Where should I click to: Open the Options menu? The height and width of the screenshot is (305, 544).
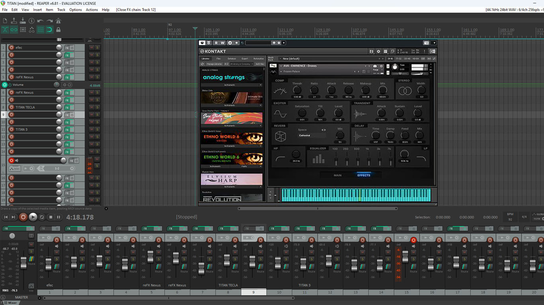pyautogui.click(x=76, y=10)
